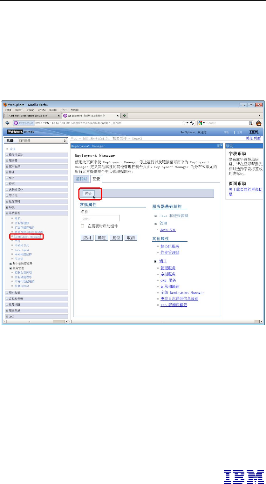Click the reload icon in the address bar
This screenshot has width=266, height=484.
pyautogui.click(x=192, y=123)
